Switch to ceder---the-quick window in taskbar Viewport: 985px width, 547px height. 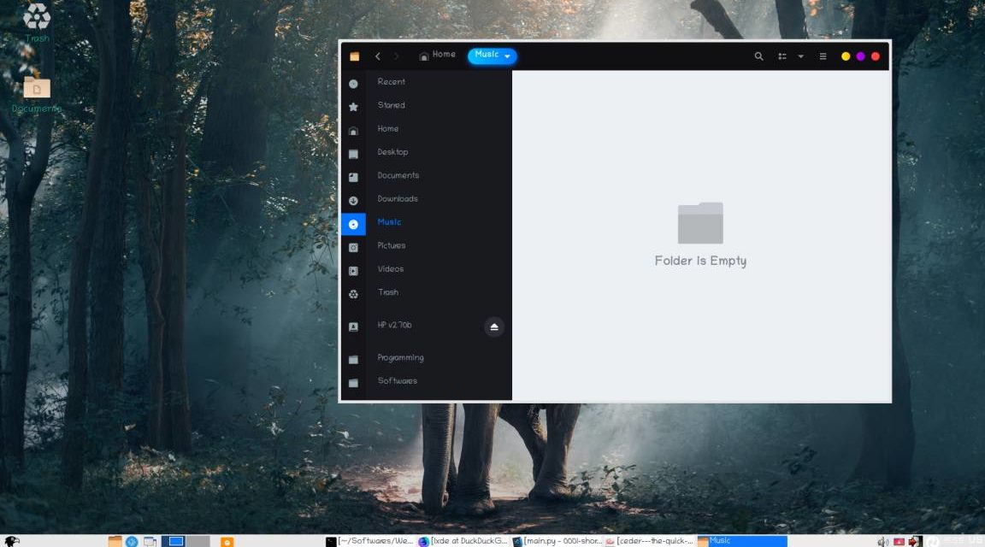(650, 541)
